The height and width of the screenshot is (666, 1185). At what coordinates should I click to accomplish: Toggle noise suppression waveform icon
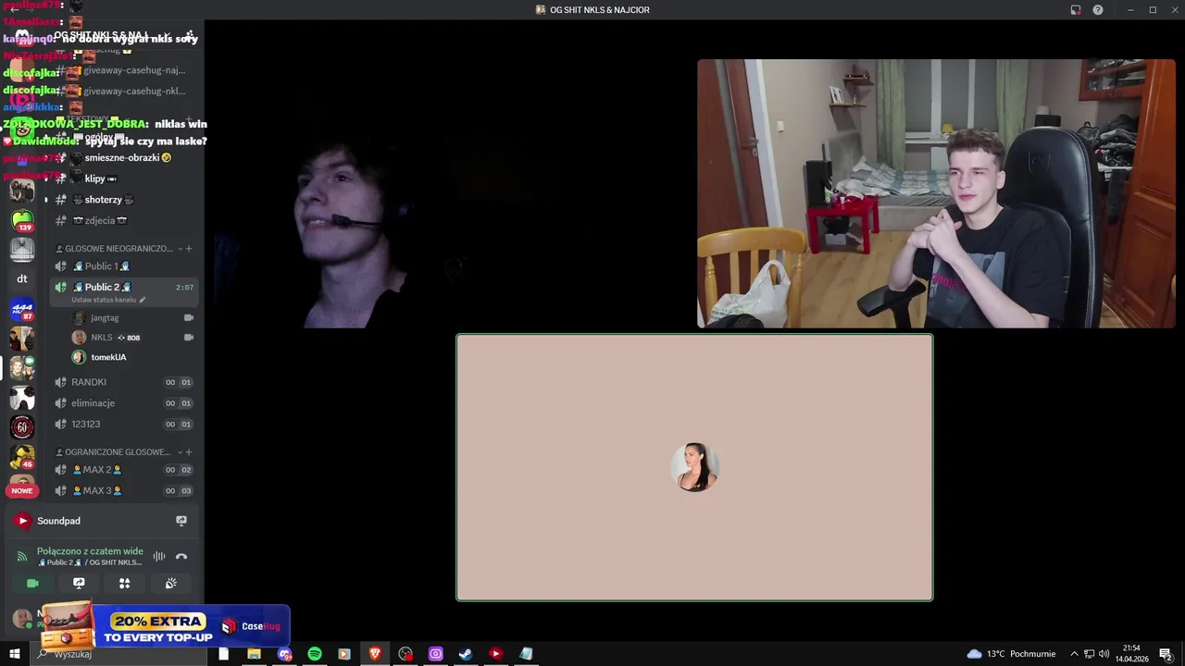click(x=159, y=557)
